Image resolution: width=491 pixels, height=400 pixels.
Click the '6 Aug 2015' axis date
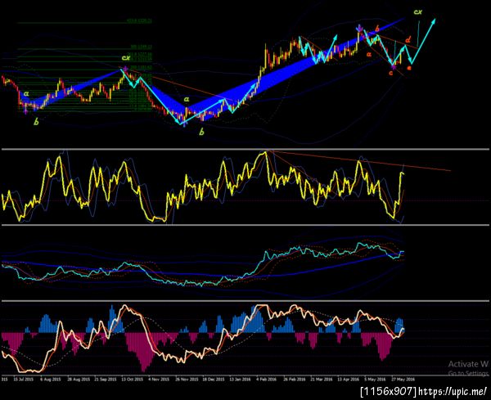51,379
